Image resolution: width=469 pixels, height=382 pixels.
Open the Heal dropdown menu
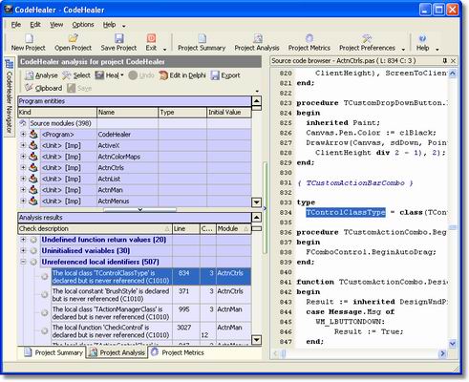pos(122,75)
